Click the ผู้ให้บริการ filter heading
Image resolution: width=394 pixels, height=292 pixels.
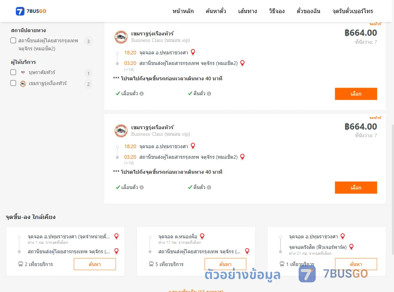coord(23,62)
